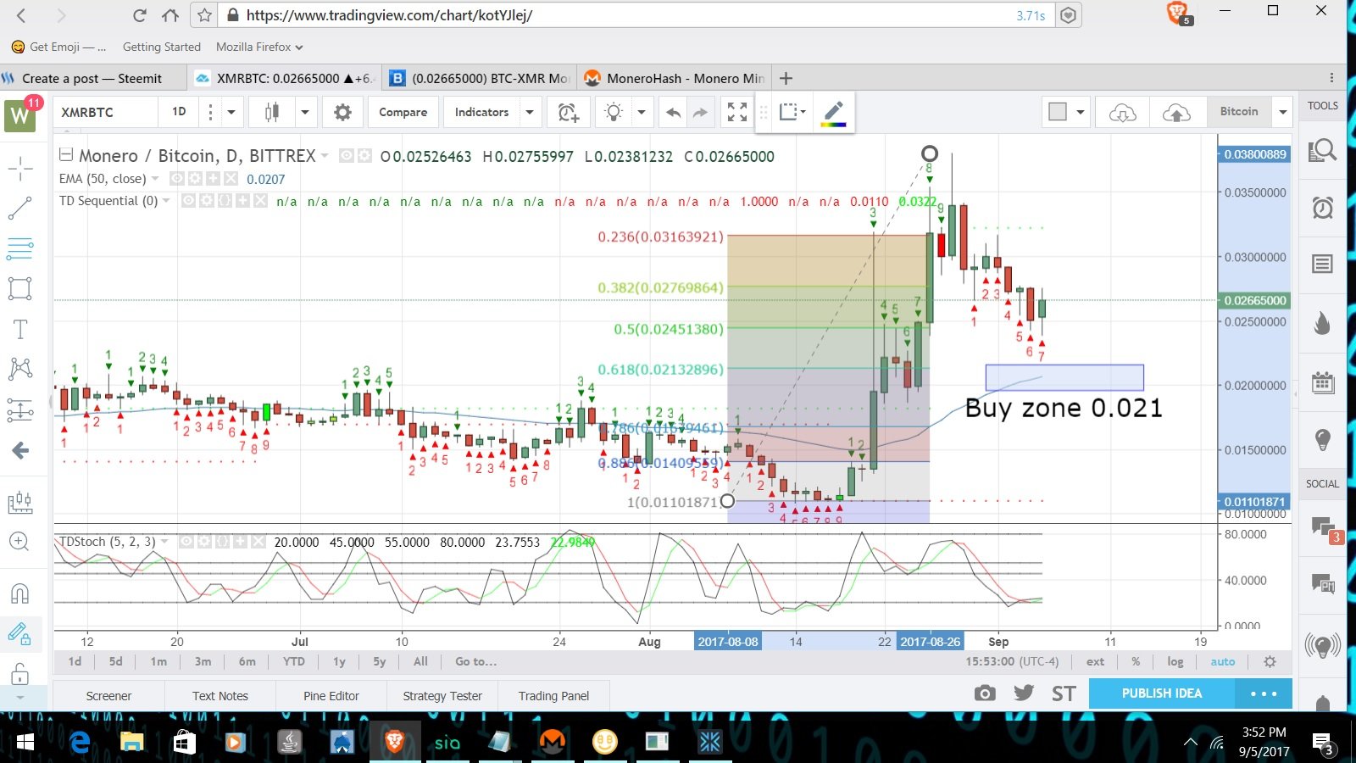Open hotlists flame icon in right sidebar
1356x763 pixels.
tap(1323, 323)
